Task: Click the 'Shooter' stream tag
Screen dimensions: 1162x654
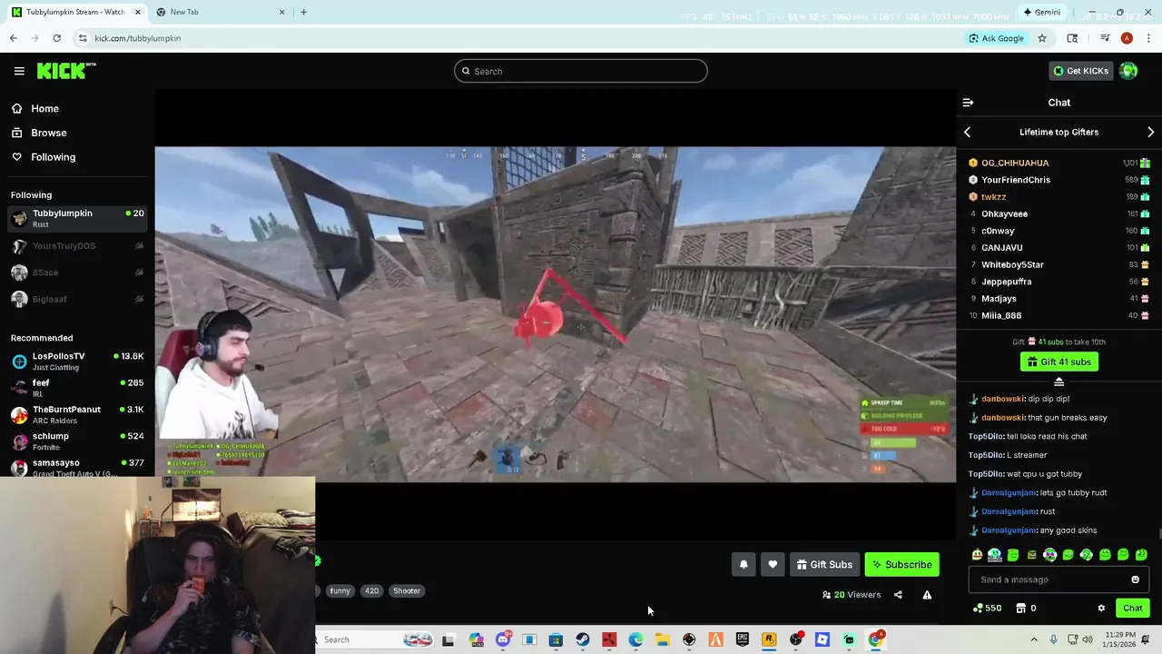Action: pos(407,590)
